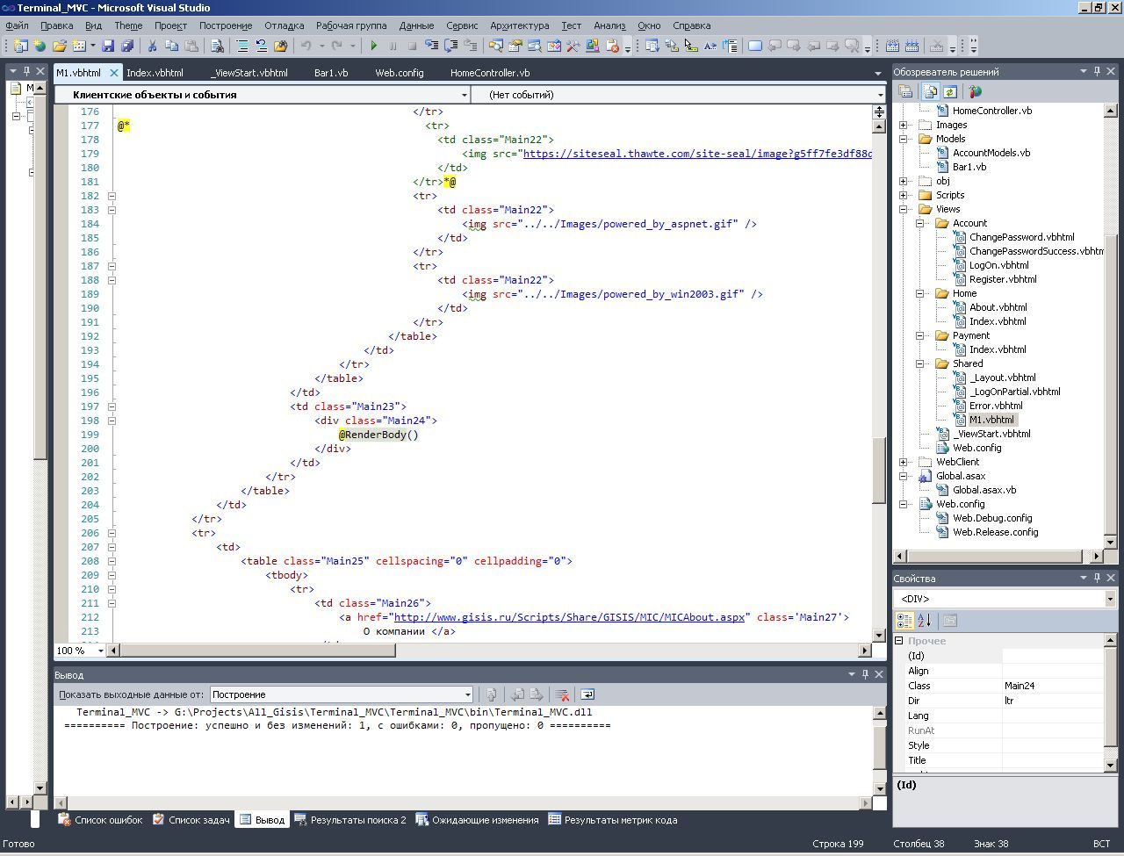
Task: Toggle auto-hide pin on Properties panel
Action: pyautogui.click(x=1096, y=578)
